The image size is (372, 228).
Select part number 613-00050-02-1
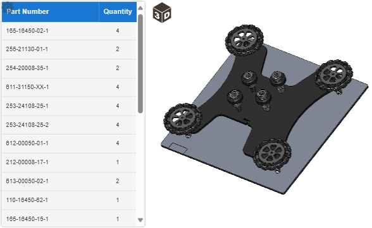(x=27, y=181)
